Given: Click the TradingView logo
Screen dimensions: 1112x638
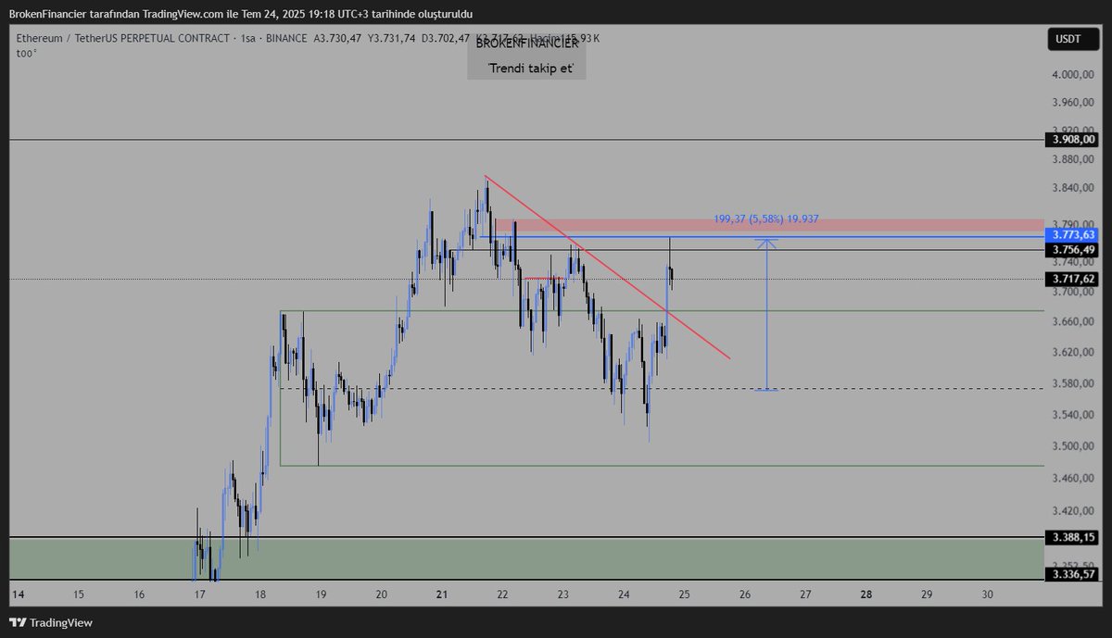Looking at the screenshot, I should click(51, 622).
